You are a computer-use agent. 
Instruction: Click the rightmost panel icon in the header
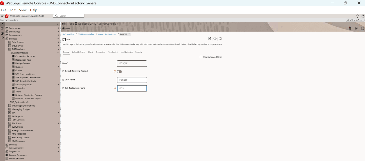(363, 29)
